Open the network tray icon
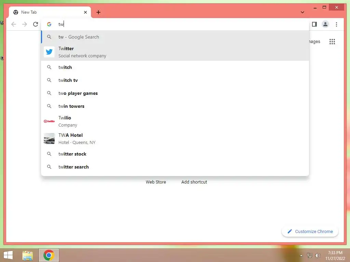This screenshot has width=350, height=262. click(309, 255)
